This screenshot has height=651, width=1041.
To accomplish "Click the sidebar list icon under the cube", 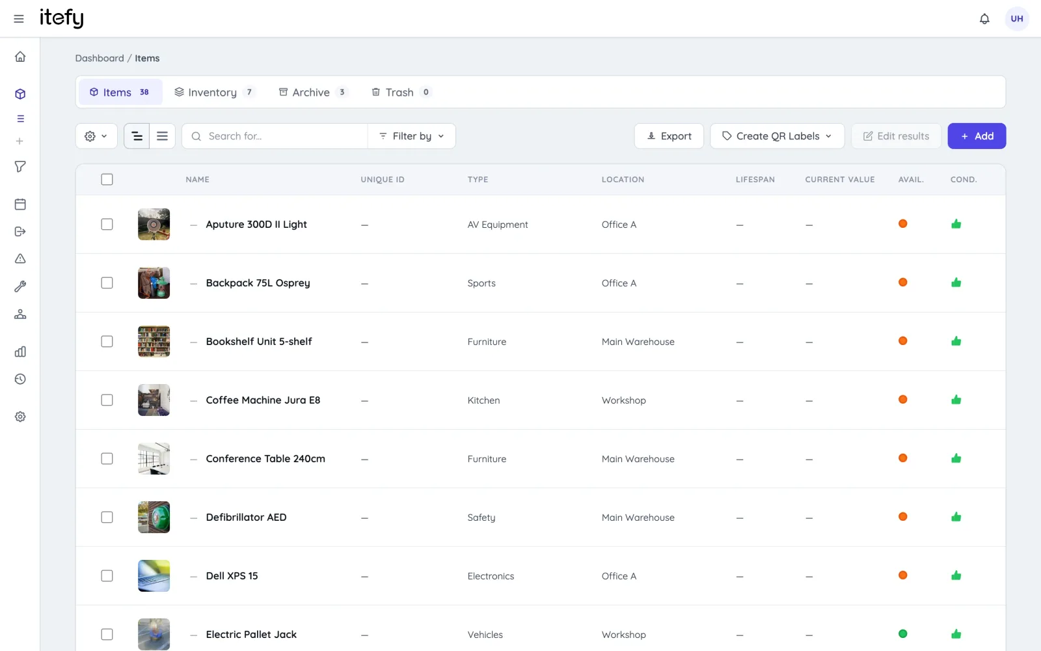I will 20,118.
